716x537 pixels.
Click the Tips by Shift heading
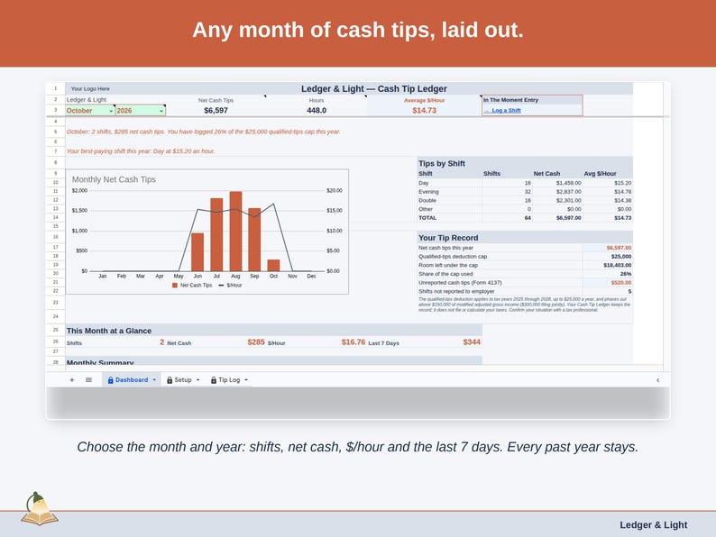point(442,163)
